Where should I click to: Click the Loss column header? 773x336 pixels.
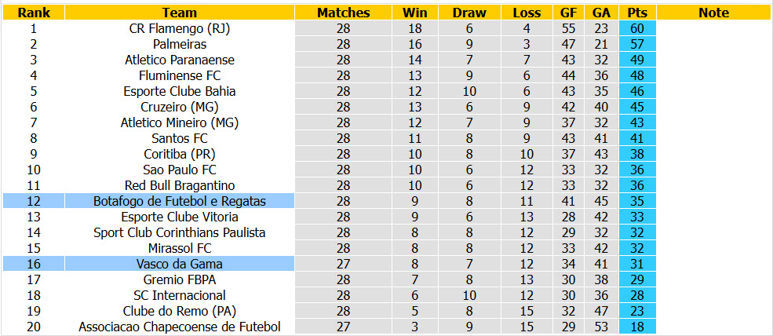click(527, 13)
